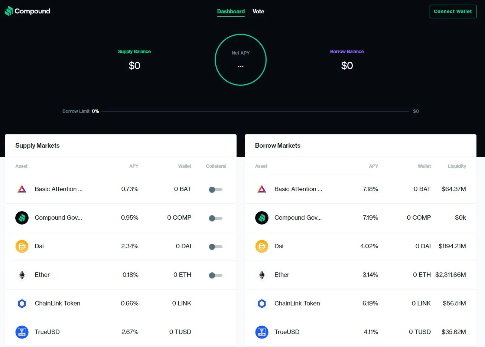Toggle Dai collateral switch on
Image resolution: width=485 pixels, height=347 pixels.
tap(215, 246)
